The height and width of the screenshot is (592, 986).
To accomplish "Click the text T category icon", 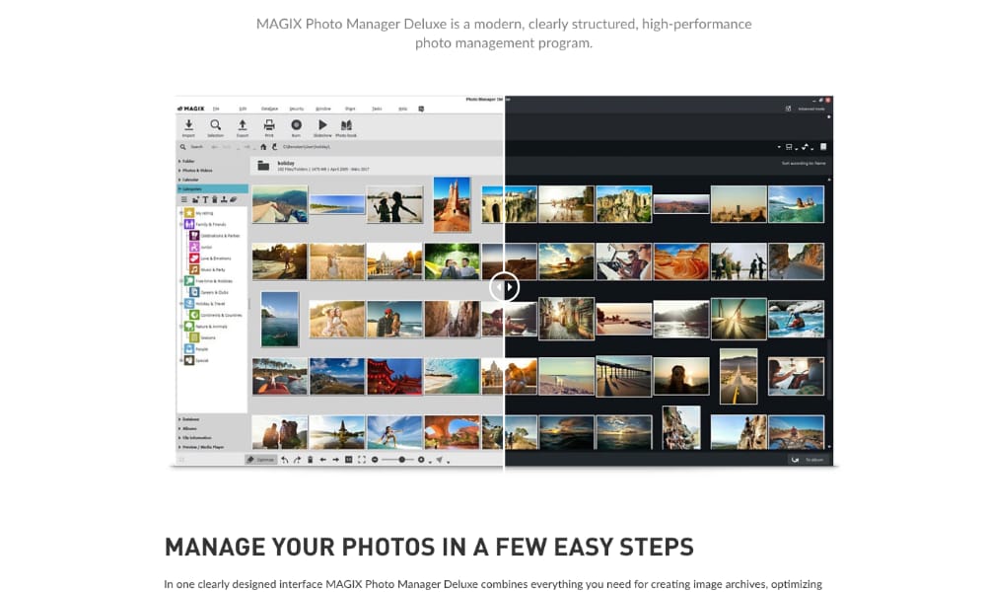I will (x=205, y=199).
